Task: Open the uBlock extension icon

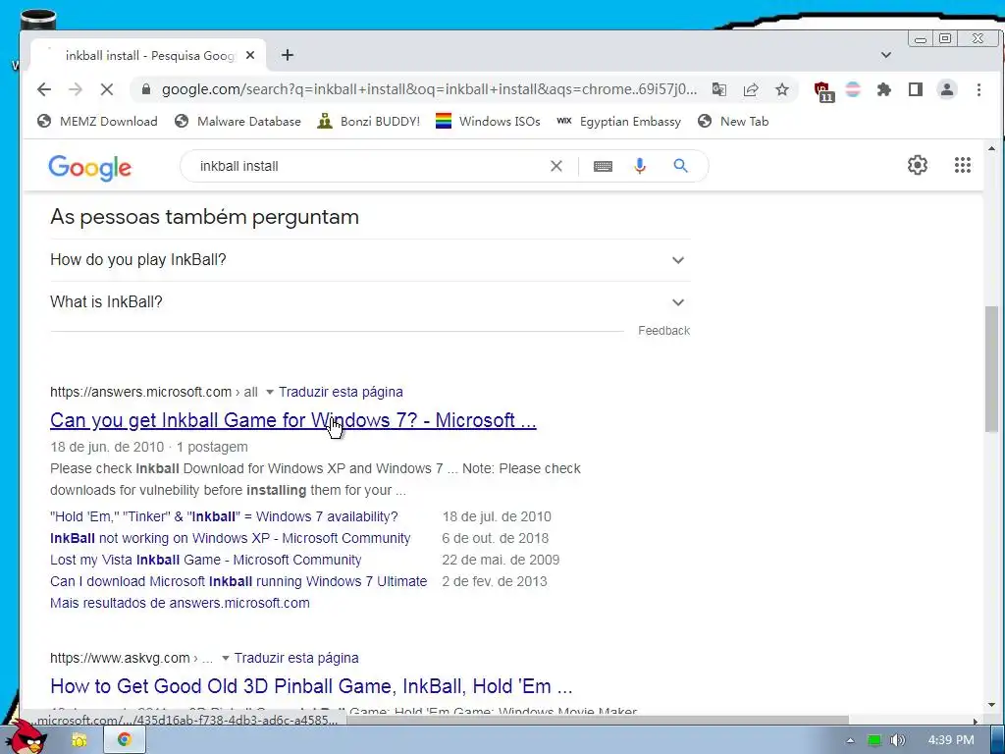Action: click(823, 91)
